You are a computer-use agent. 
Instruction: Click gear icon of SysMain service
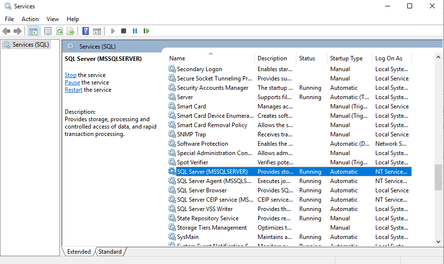pos(172,237)
